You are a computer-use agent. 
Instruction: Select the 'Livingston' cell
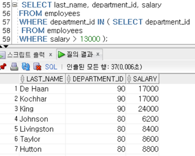[42, 129]
